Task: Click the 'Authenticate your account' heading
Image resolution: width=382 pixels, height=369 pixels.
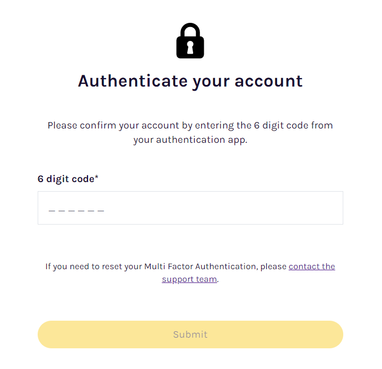Action: [190, 81]
